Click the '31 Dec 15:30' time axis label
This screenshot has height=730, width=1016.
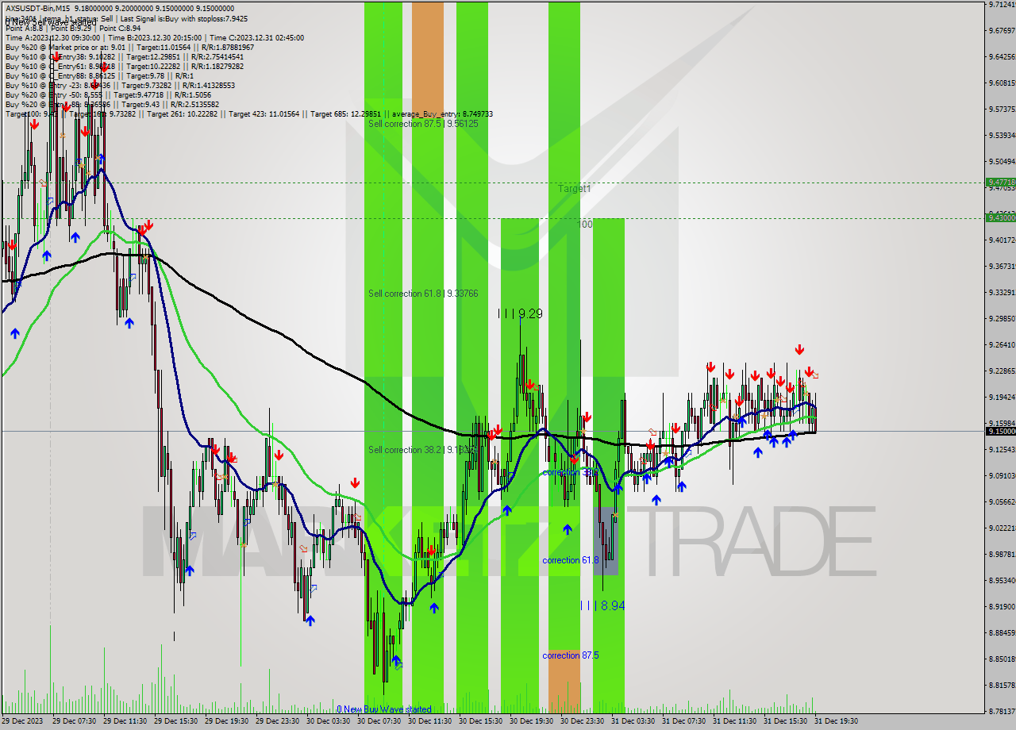point(785,722)
